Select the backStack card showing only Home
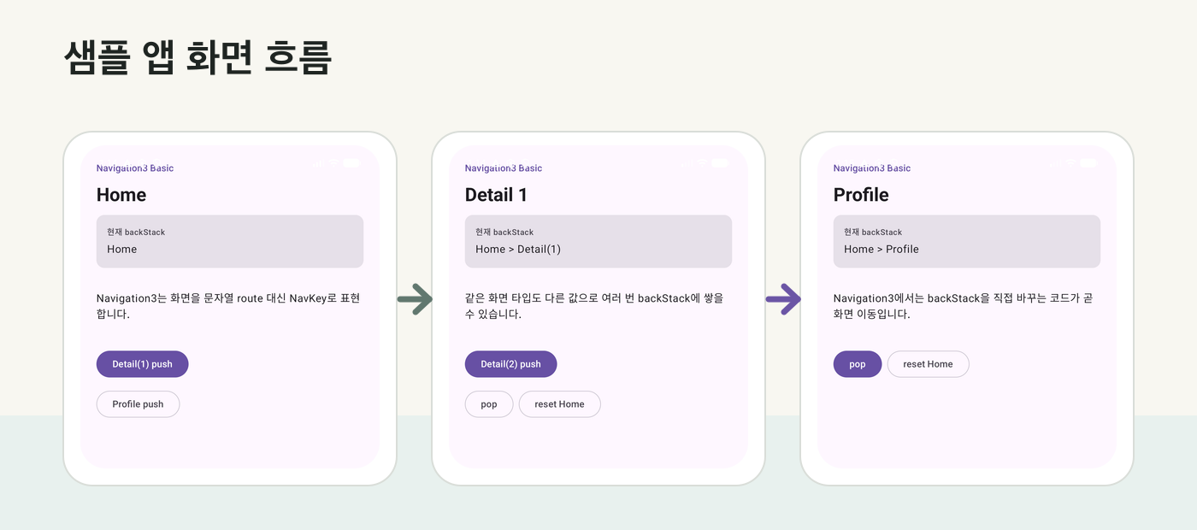This screenshot has height=530, width=1197. click(230, 241)
